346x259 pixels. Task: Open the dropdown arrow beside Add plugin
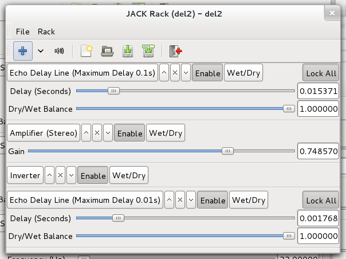pyautogui.click(x=41, y=51)
